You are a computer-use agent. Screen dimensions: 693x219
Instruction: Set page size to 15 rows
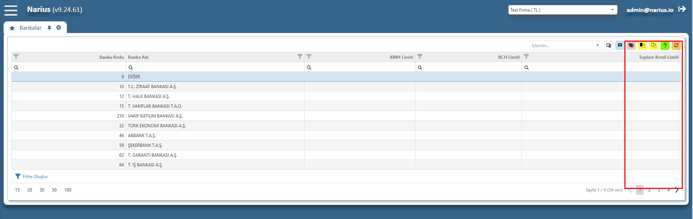tap(17, 190)
